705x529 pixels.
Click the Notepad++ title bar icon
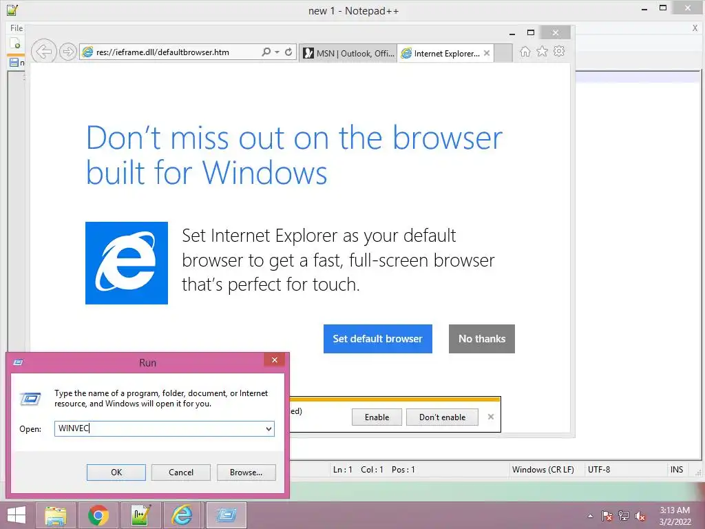click(x=12, y=10)
